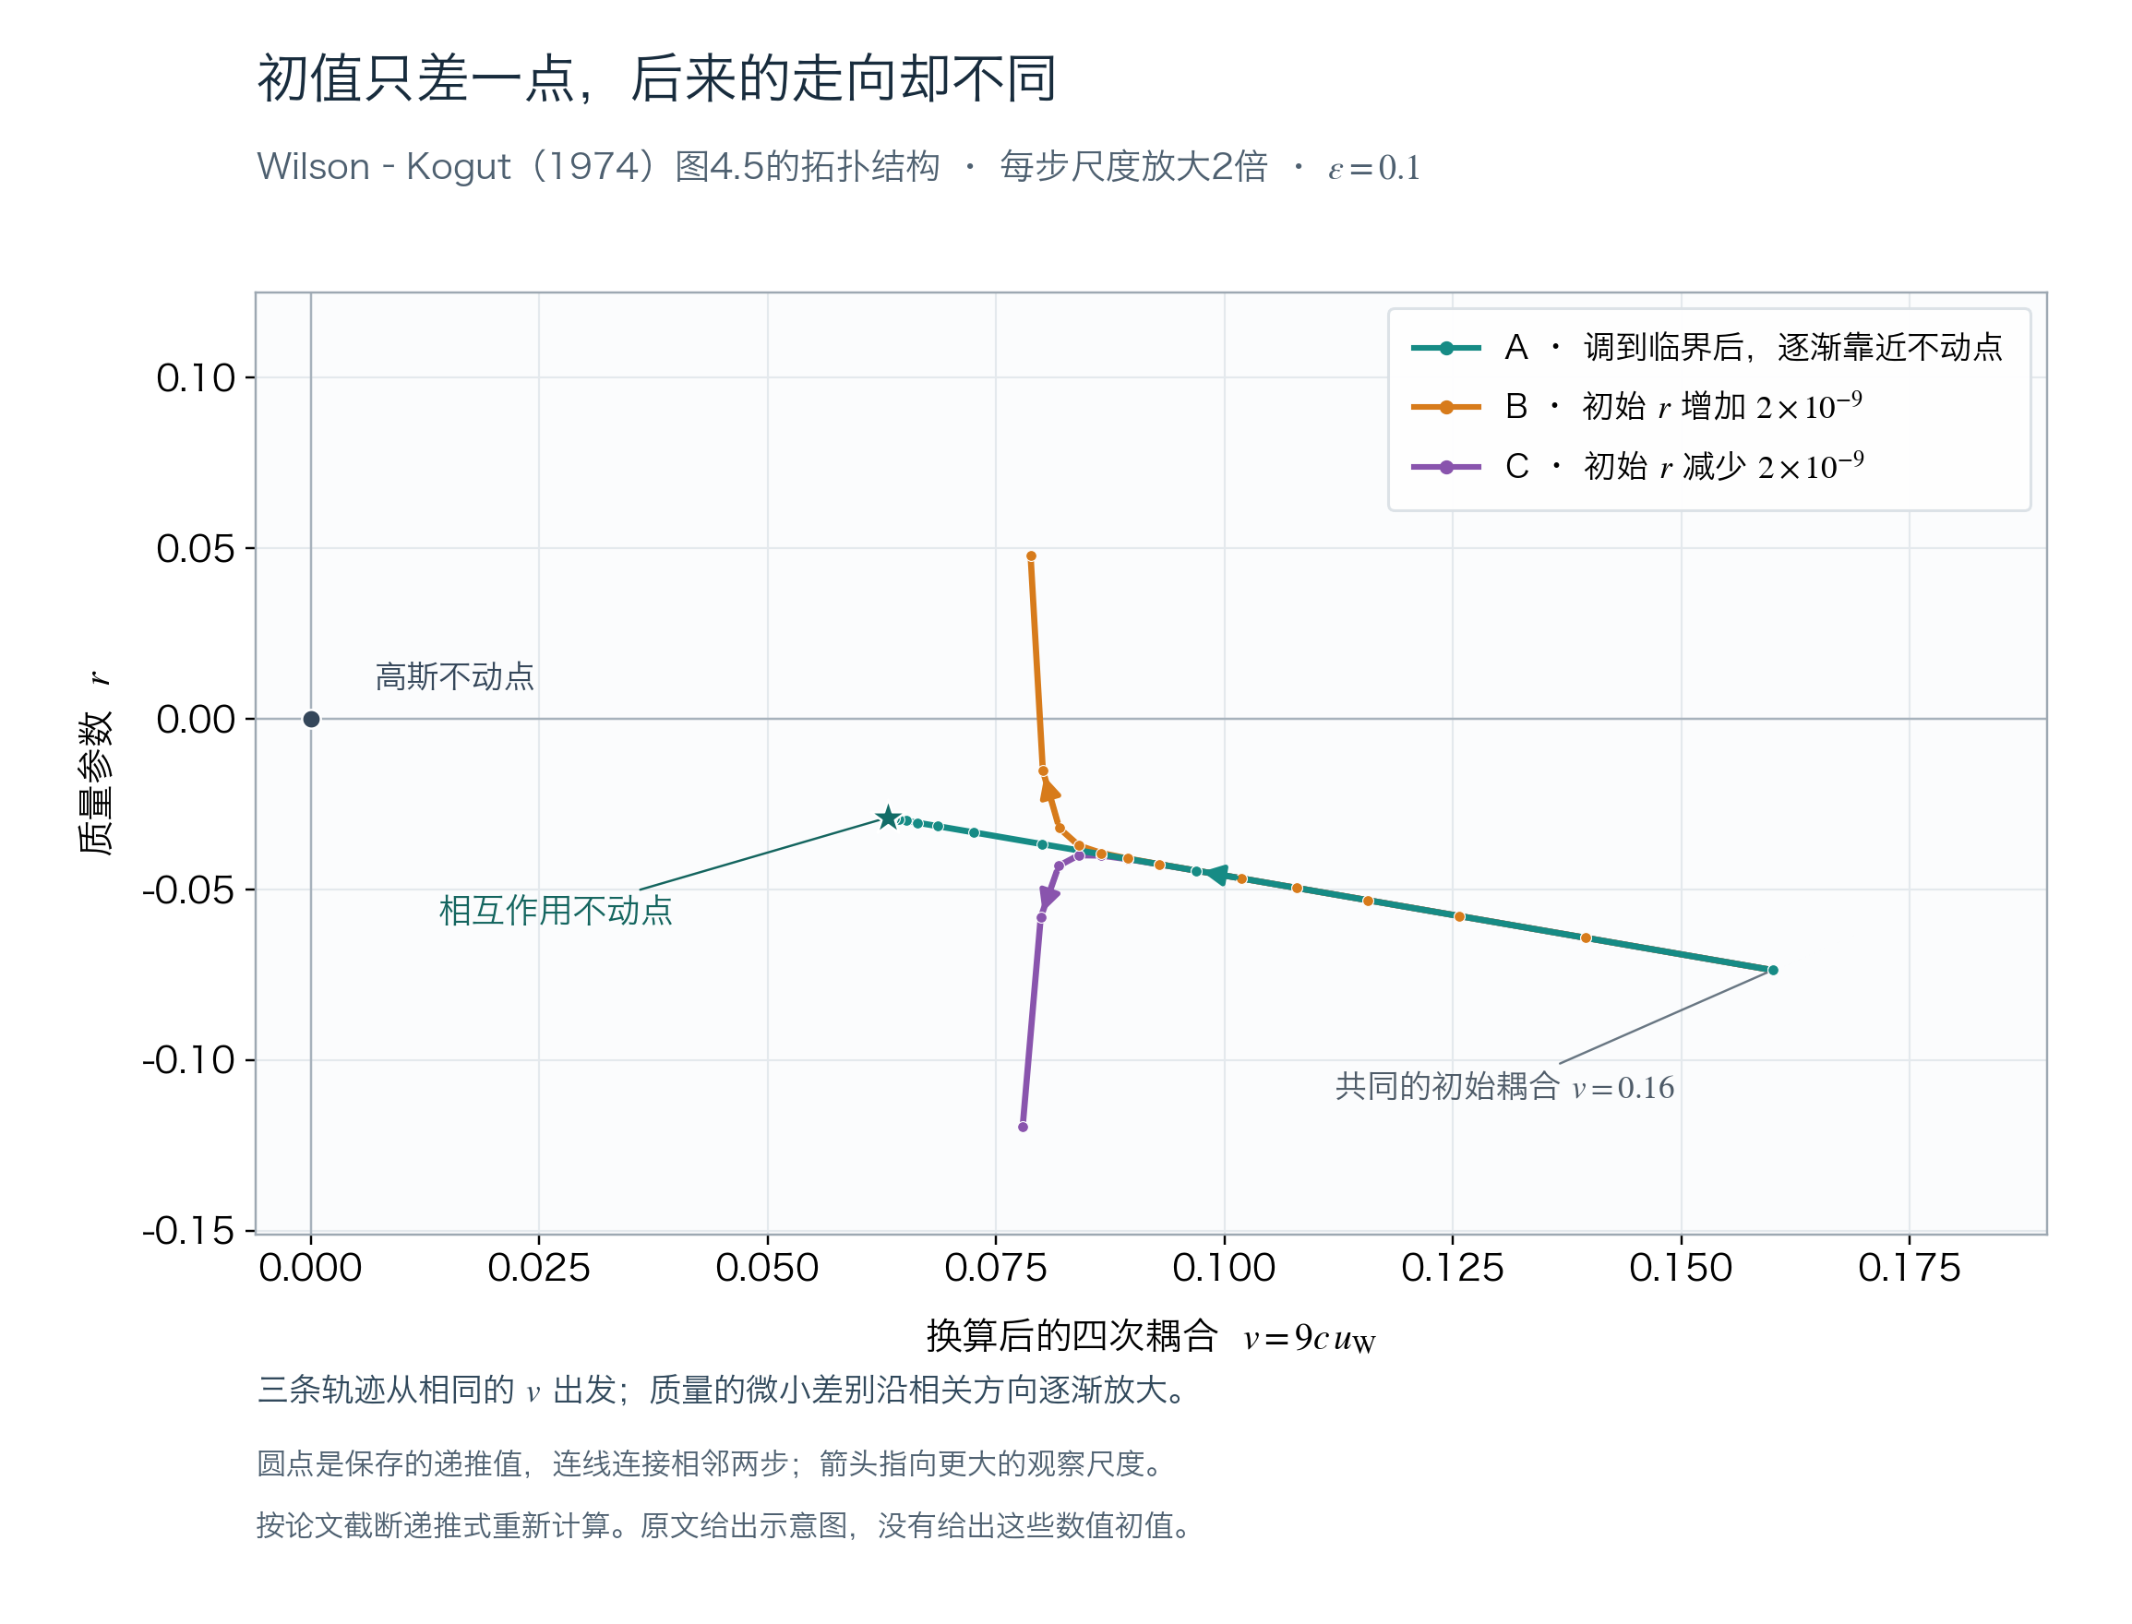The width and height of the screenshot is (2132, 1624).
Task: Click the purple arrowhead on trajectory C
Action: click(x=1048, y=896)
